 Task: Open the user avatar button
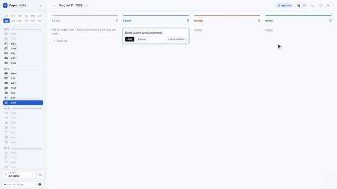coord(329,6)
